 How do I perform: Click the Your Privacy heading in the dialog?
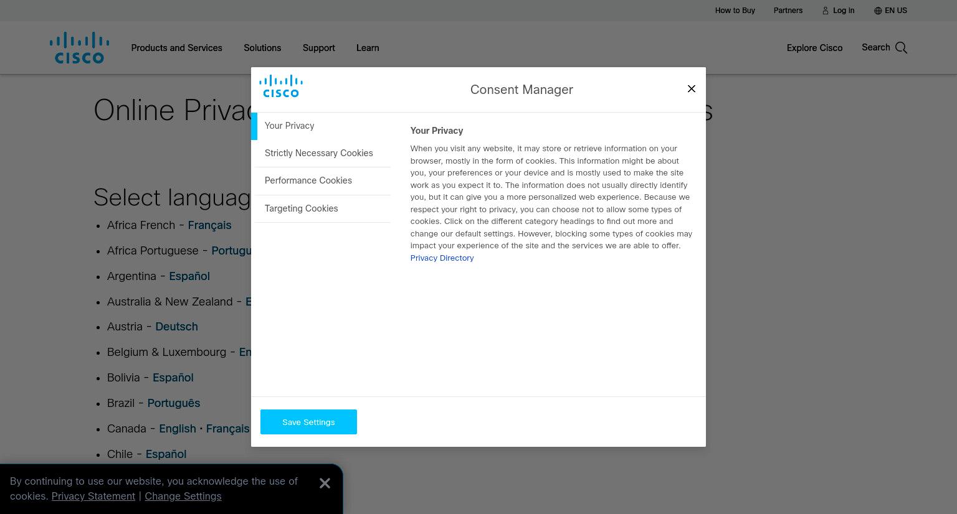(x=436, y=131)
